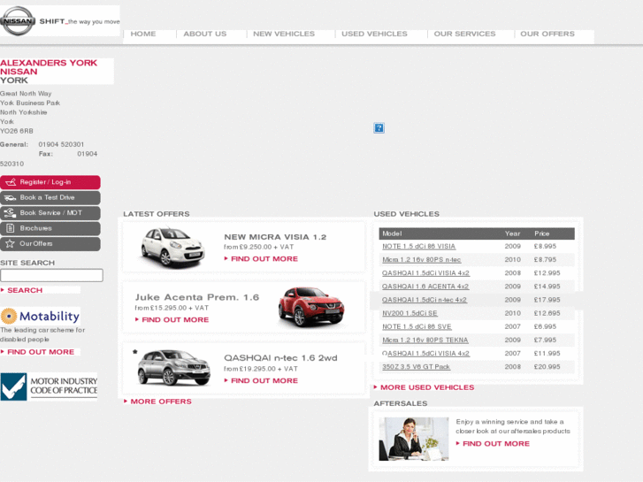Click FIND OUT MORE under Motability

41,352
